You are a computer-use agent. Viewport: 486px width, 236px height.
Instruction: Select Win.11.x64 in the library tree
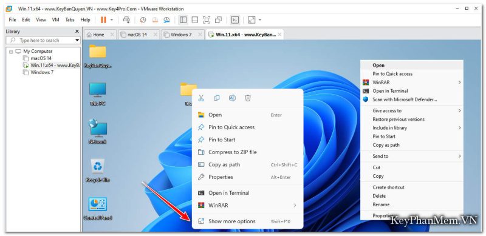(x=52, y=66)
